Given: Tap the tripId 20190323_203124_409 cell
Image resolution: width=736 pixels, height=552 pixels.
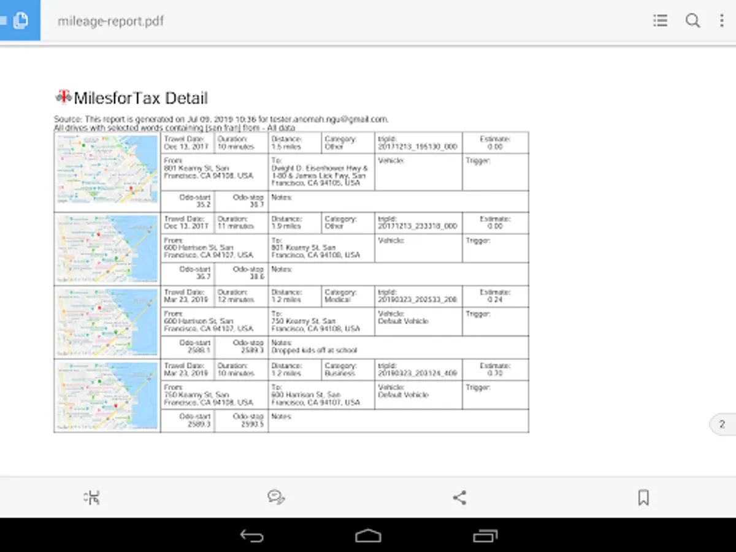Looking at the screenshot, I should (418, 370).
